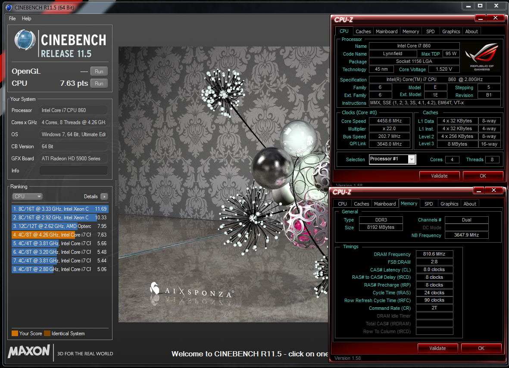Minimize the lower CPU-Z window
The height and width of the screenshot is (368, 509).
(x=479, y=190)
